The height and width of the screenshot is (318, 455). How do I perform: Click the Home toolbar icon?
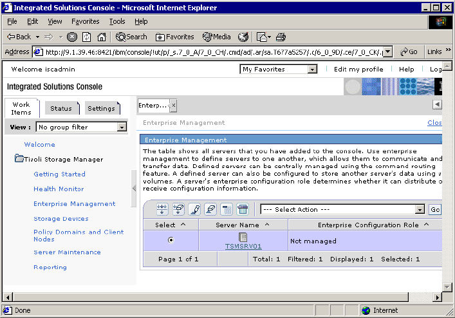(102, 37)
